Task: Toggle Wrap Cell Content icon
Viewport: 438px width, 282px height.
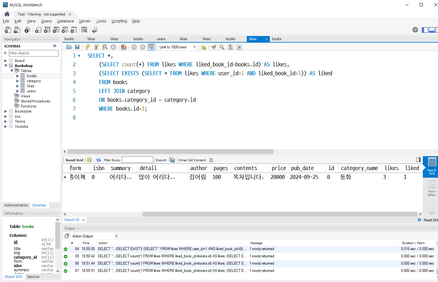Action: [211, 160]
